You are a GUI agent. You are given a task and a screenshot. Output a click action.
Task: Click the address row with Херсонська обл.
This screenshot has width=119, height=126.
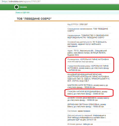click(89, 53)
